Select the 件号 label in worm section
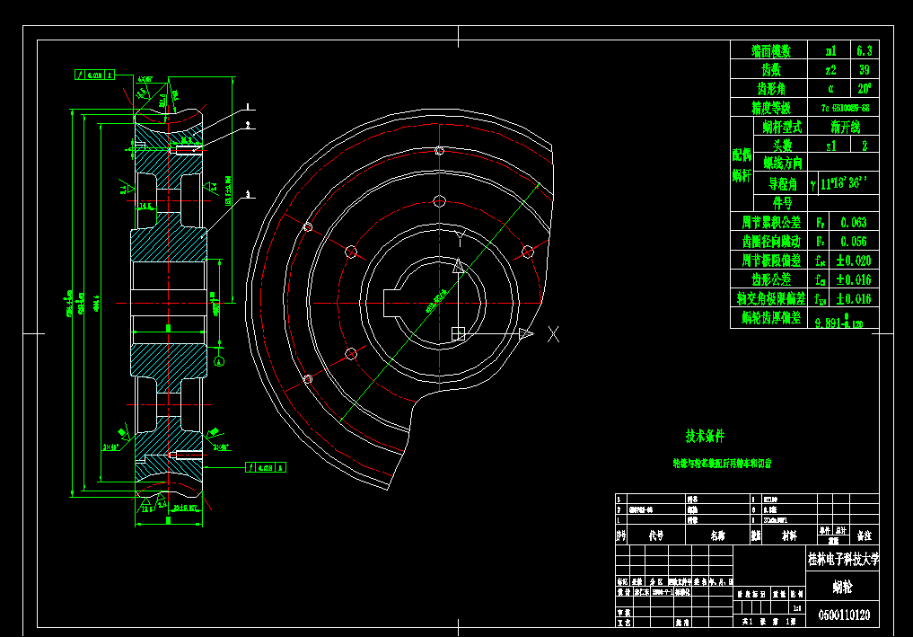Image resolution: width=913 pixels, height=637 pixels. pyautogui.click(x=782, y=203)
